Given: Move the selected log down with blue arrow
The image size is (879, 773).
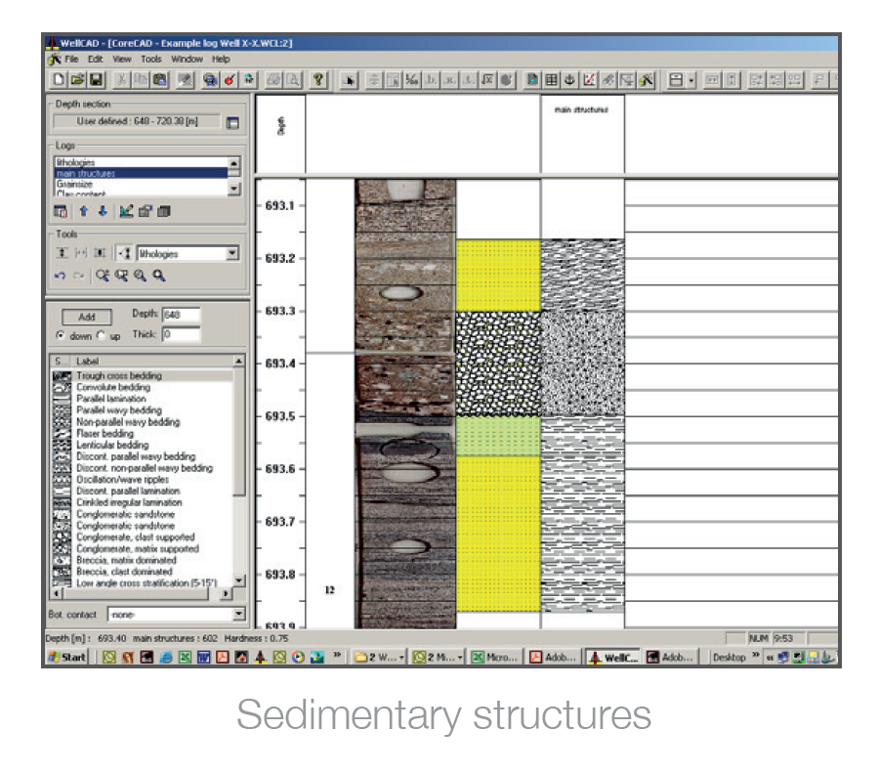Looking at the screenshot, I should [103, 210].
